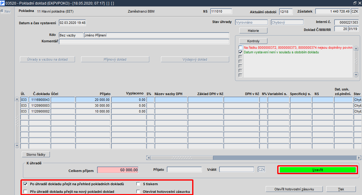Enable the S tiskem checkbox
This screenshot has height=195, width=362.
pyautogui.click(x=138, y=184)
